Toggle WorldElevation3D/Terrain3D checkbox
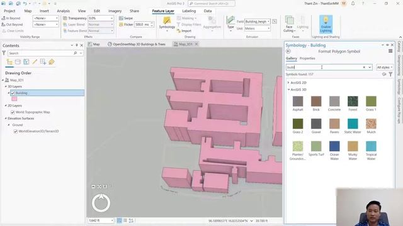Screen dimensions: 403x226 click(15, 131)
